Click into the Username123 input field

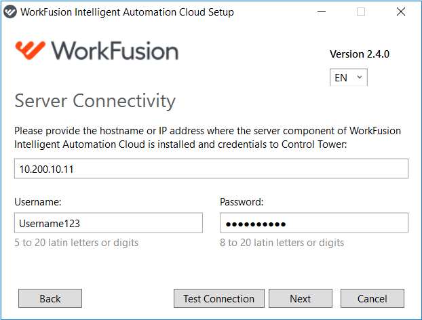[109, 223]
